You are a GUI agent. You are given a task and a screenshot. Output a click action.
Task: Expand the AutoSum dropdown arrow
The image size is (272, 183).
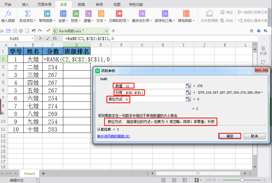(35, 21)
